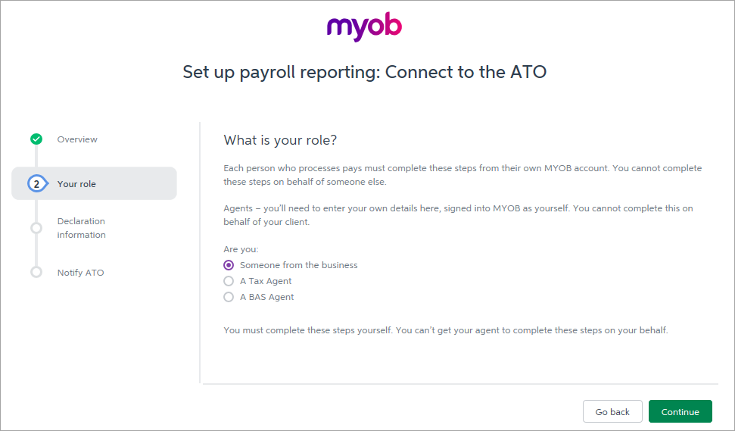
Task: Open the Overview step
Action: pos(77,139)
